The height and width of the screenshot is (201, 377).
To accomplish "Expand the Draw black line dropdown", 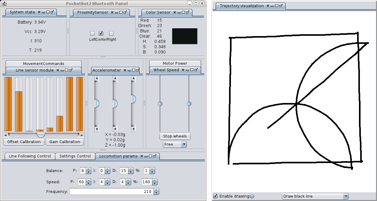I will pos(346,196).
